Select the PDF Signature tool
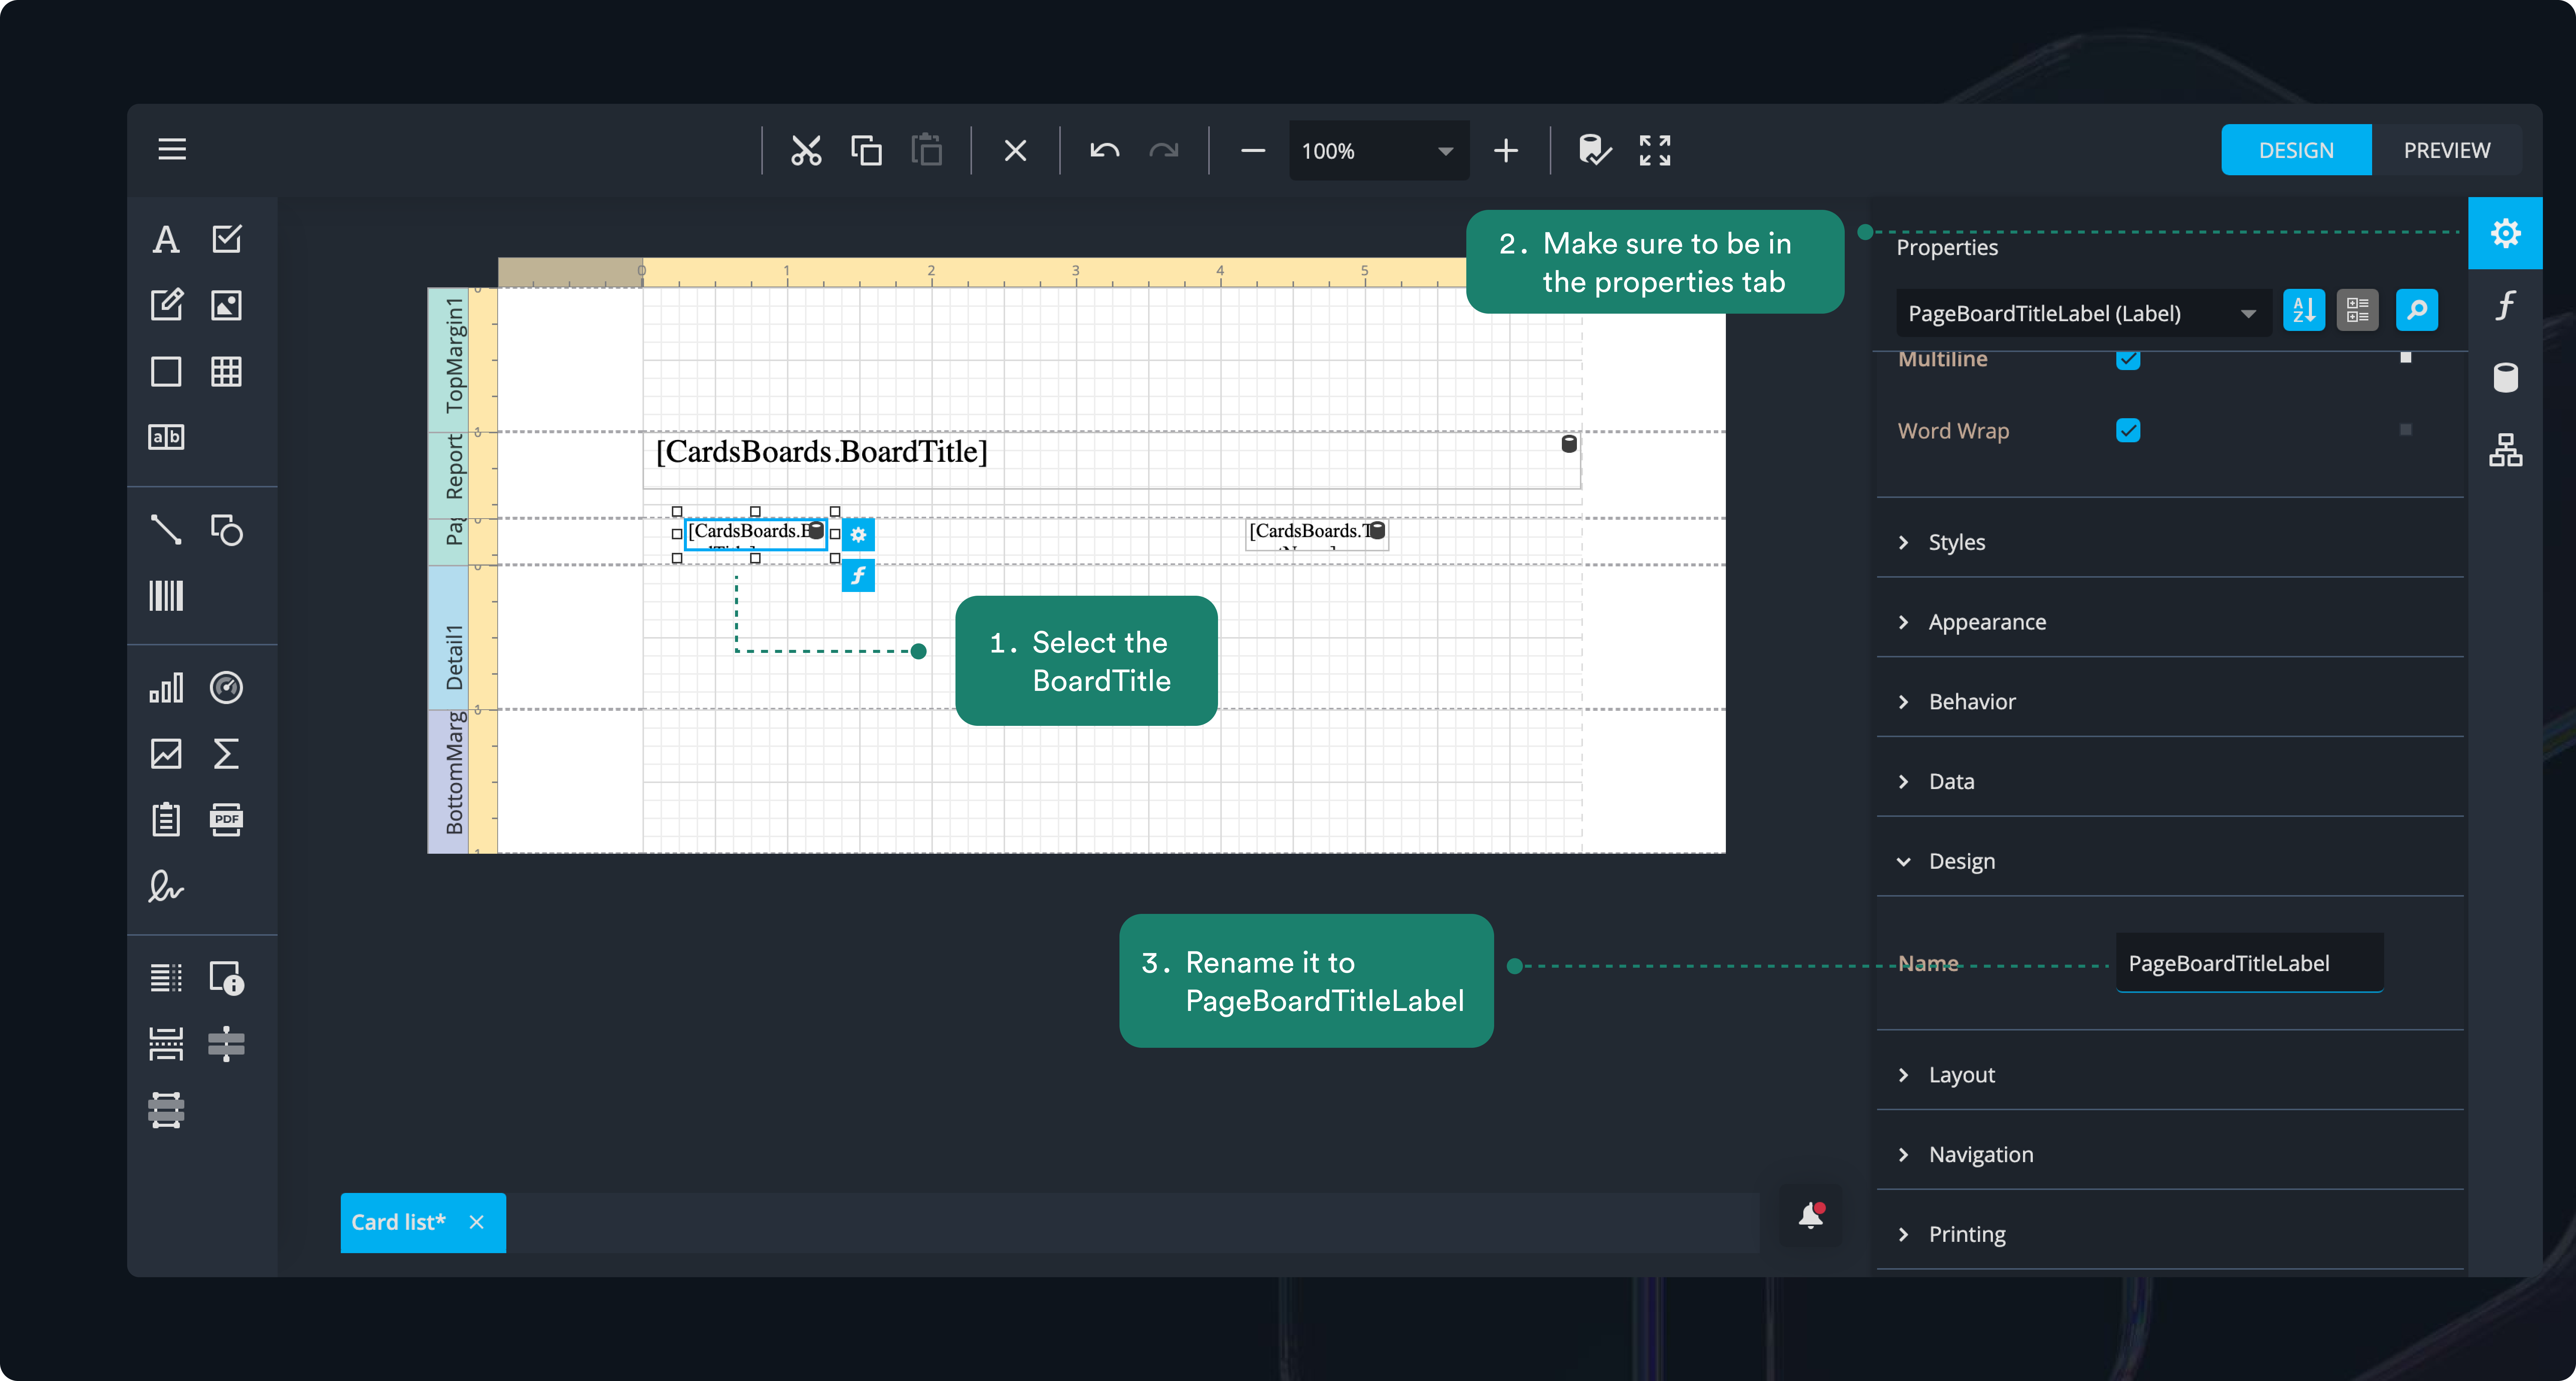 pos(166,886)
